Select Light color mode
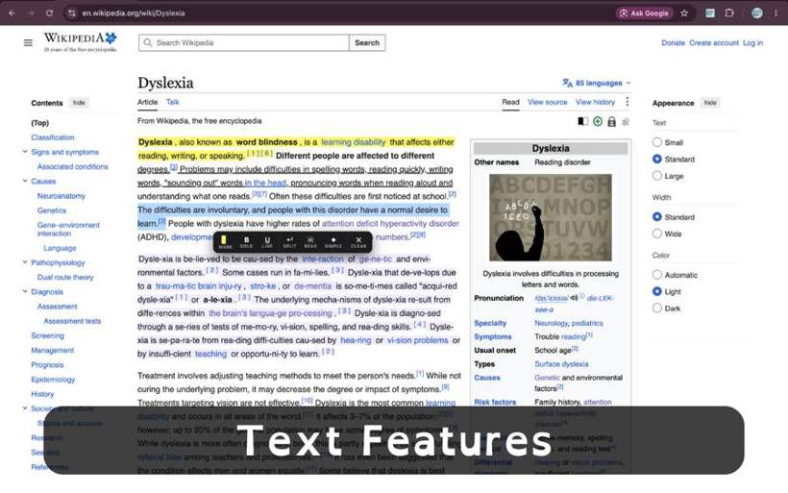The image size is (788, 493). click(x=657, y=291)
